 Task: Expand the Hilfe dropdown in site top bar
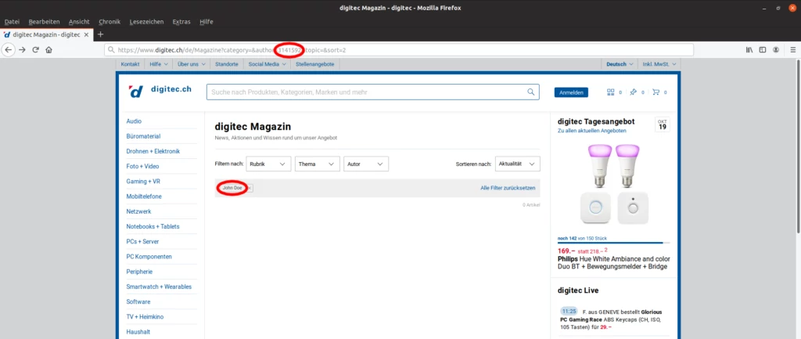point(158,64)
